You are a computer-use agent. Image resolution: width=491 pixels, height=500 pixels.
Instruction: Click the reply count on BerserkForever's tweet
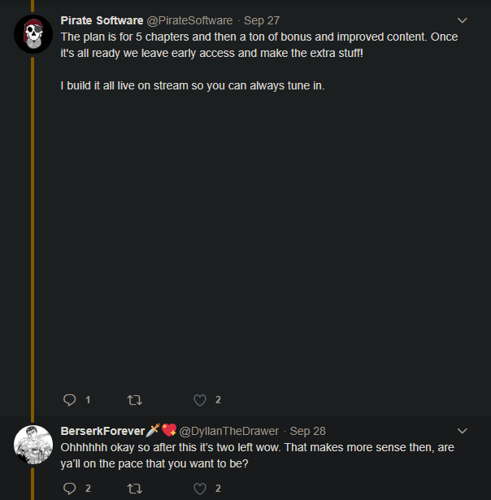click(x=88, y=489)
